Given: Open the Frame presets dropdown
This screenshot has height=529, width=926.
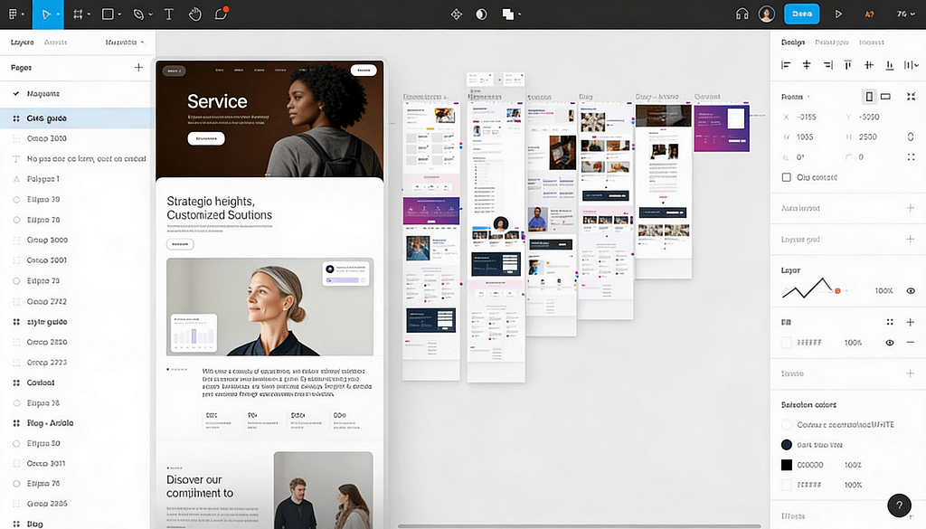Looking at the screenshot, I should (x=808, y=96).
